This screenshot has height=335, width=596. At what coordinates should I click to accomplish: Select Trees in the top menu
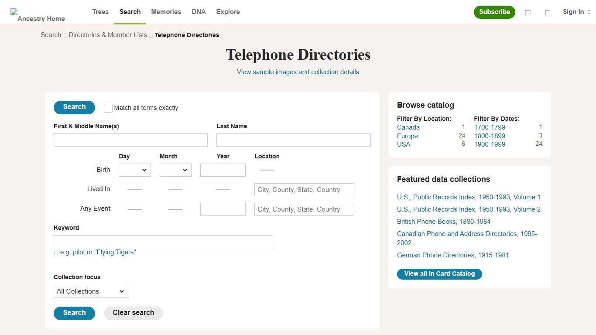click(x=100, y=12)
